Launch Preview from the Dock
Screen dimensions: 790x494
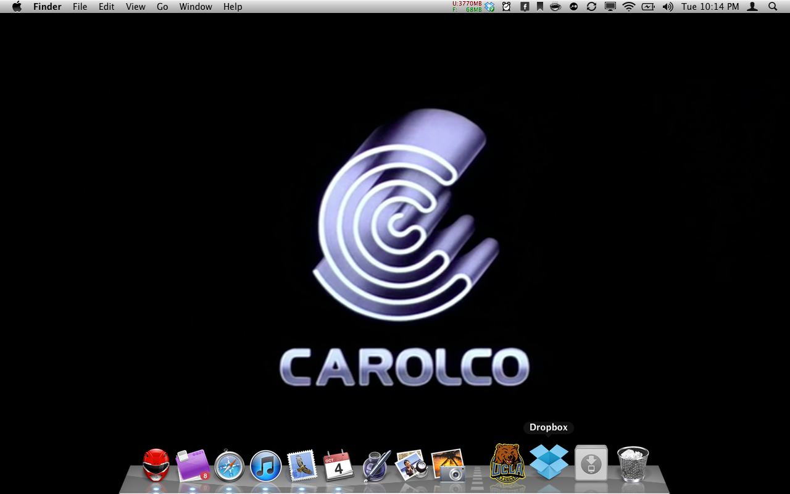click(x=412, y=466)
